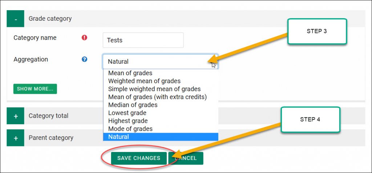Screen dimensions: 372x173
Task: Click the Show More button
Action: pyautogui.click(x=35, y=89)
